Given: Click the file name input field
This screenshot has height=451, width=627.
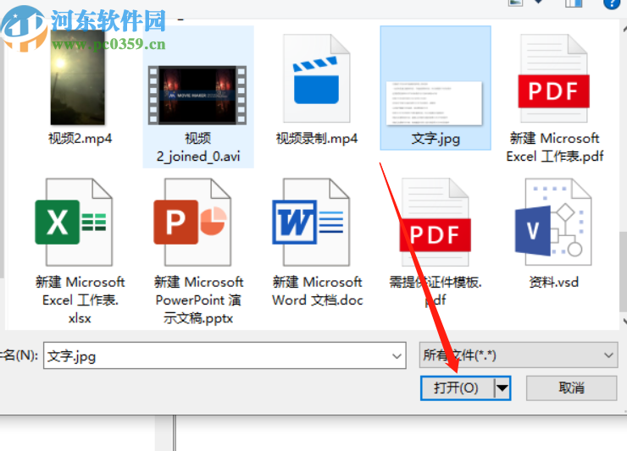Looking at the screenshot, I should (225, 355).
